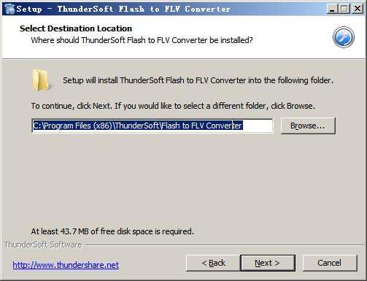Click the 'ThunderSoft Software' footer label
367x281 pixels.
(43, 245)
